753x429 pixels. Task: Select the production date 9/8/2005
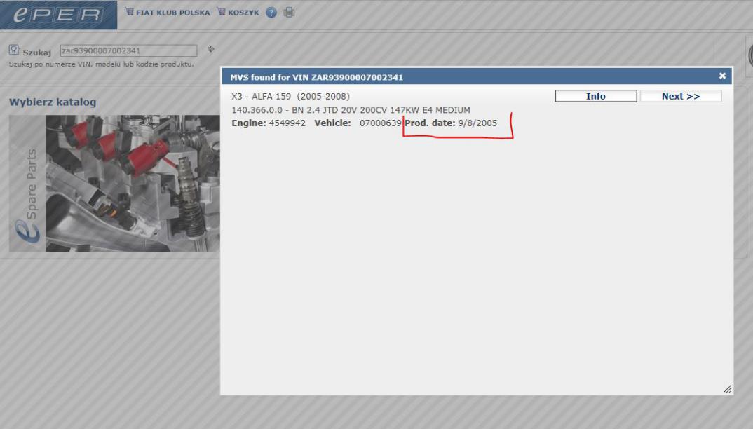coord(477,123)
